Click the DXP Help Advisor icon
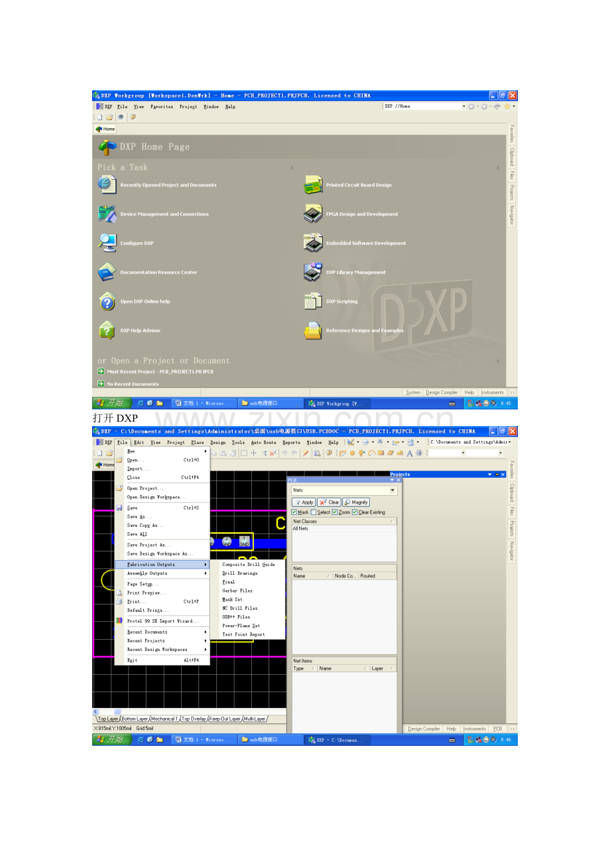 (x=107, y=330)
